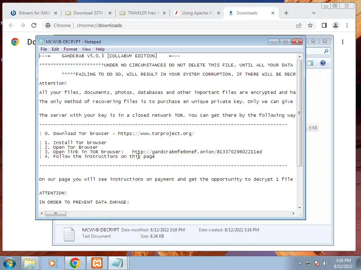
Task: Open the Notepad Edit menu
Action: (55, 49)
